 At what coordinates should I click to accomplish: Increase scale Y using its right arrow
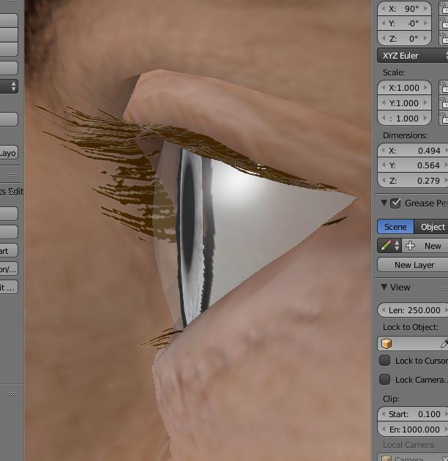pos(425,102)
